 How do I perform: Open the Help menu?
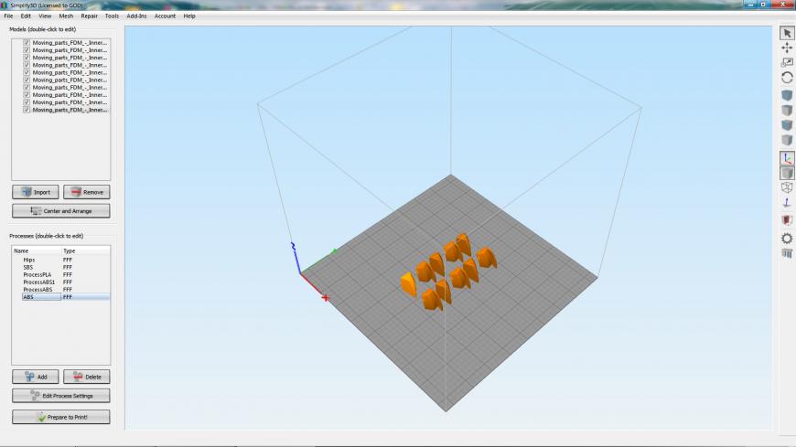point(189,16)
